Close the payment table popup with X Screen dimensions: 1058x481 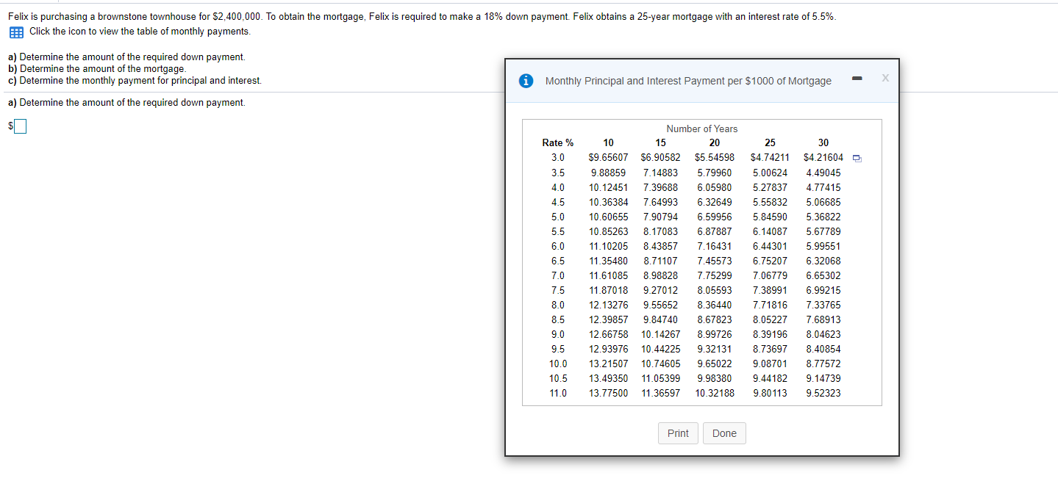click(885, 78)
